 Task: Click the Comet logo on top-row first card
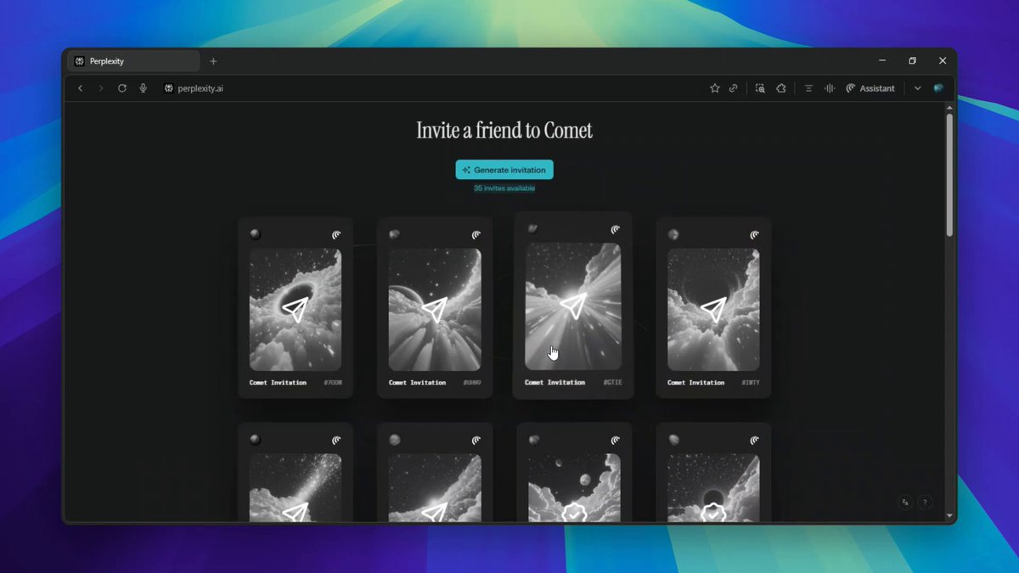tap(337, 235)
